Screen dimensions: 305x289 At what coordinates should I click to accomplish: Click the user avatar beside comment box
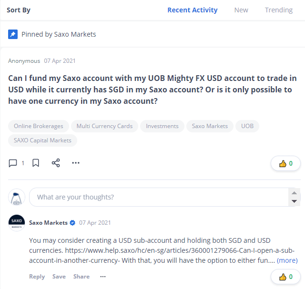[17, 197]
